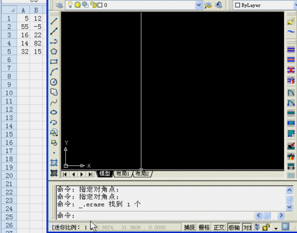
Task: Select the Polygon tool
Action: click(54, 52)
